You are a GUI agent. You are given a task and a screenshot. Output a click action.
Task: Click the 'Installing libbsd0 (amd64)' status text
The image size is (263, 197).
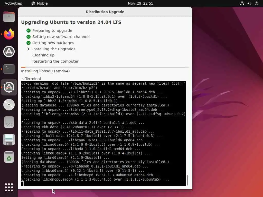click(x=45, y=71)
